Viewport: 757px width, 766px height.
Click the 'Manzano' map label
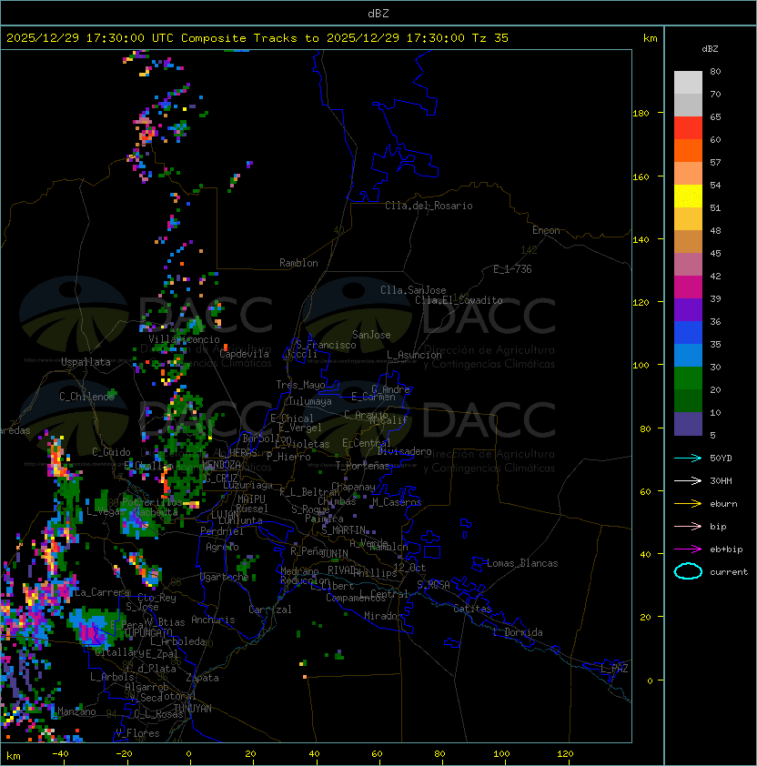pyautogui.click(x=76, y=711)
